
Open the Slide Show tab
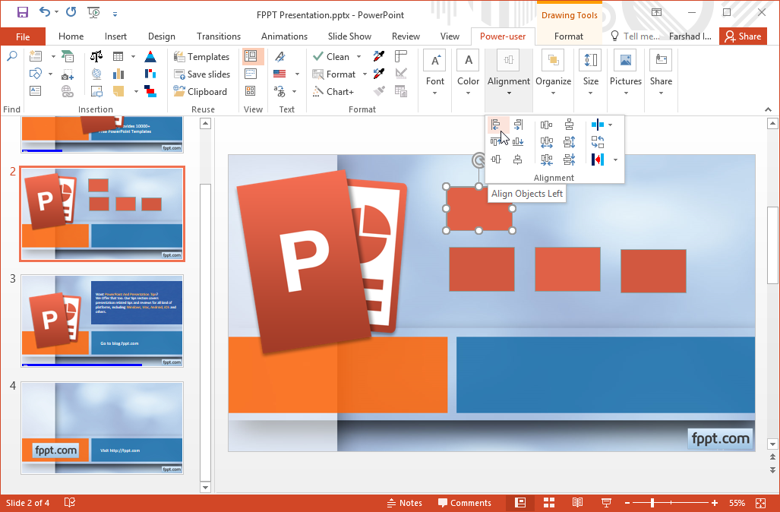349,36
